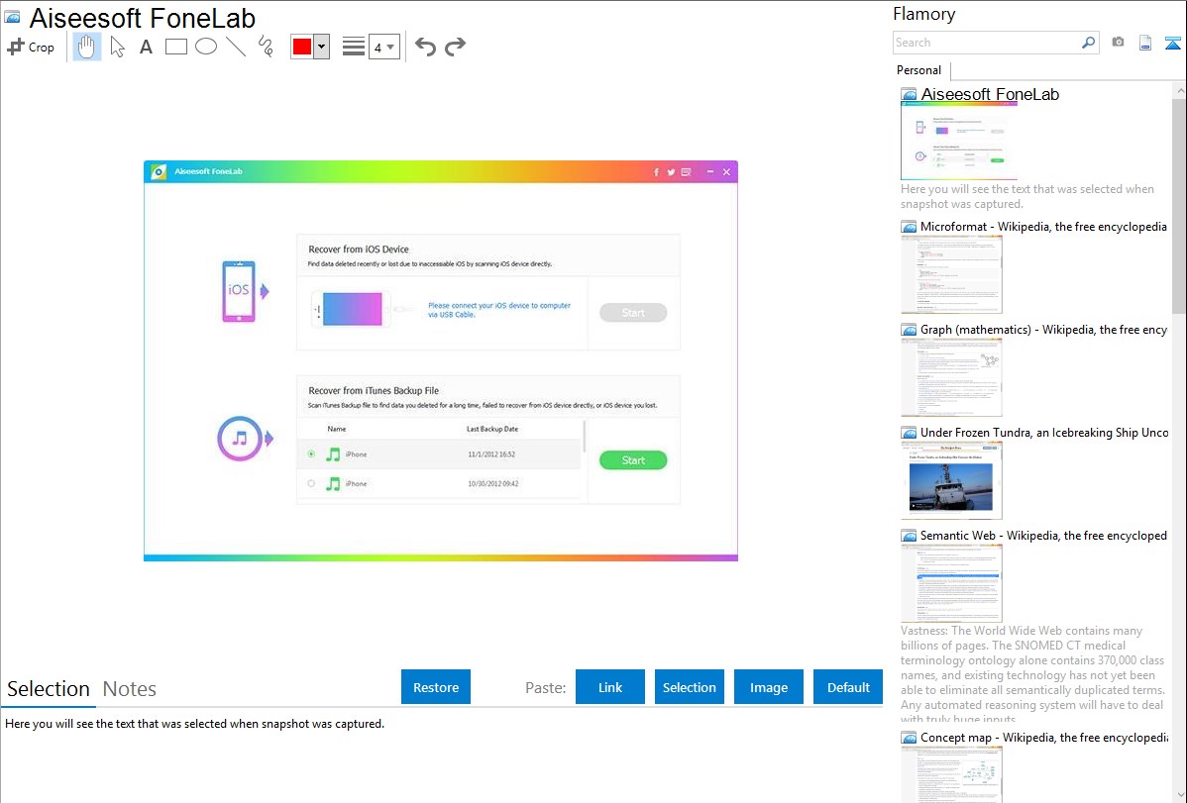
Task: Click 'Recover from iTunes Backup File' heading
Action: coord(374,390)
